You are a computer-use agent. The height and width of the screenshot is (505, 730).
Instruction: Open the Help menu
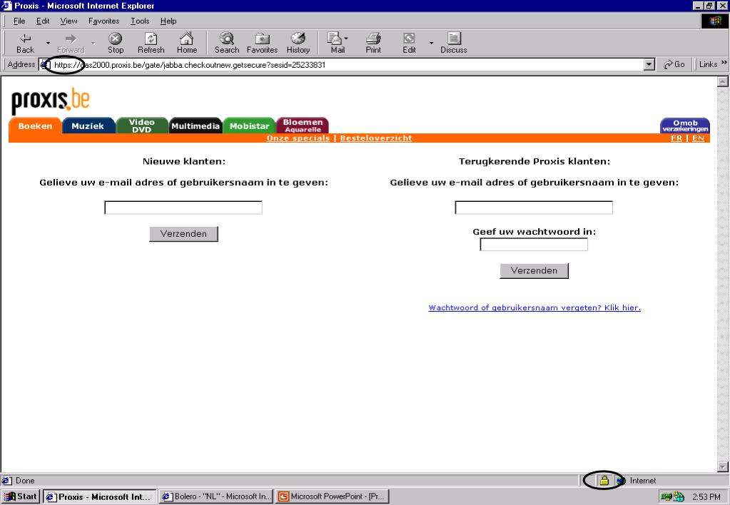(x=168, y=21)
